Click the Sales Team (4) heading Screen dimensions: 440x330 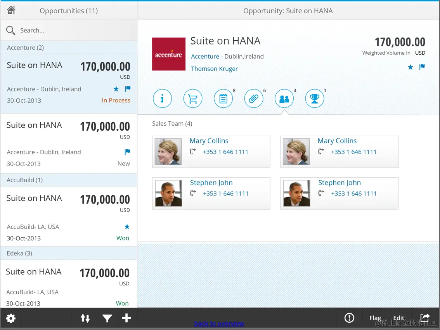click(172, 124)
